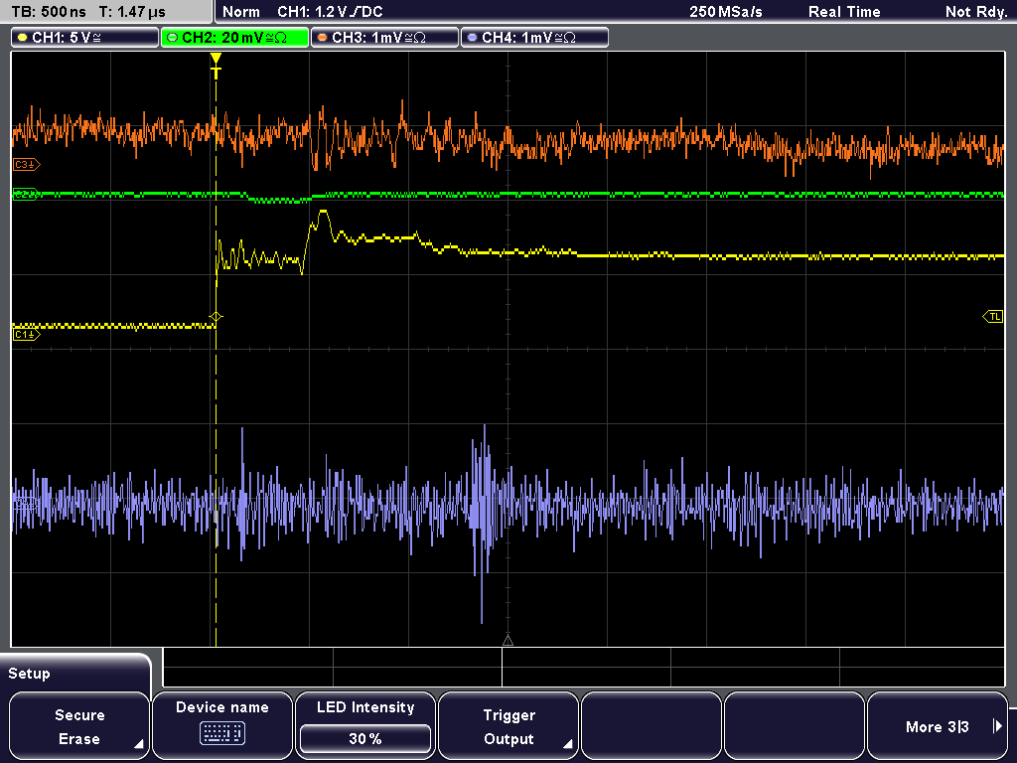Open the Secure Erase menu
Image resolution: width=1017 pixels, height=763 pixels.
[x=79, y=726]
